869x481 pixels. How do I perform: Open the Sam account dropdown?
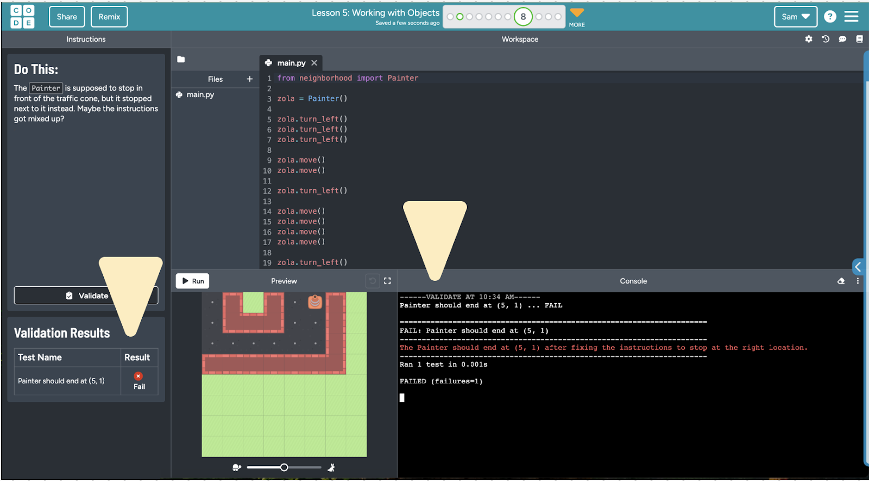coord(795,17)
